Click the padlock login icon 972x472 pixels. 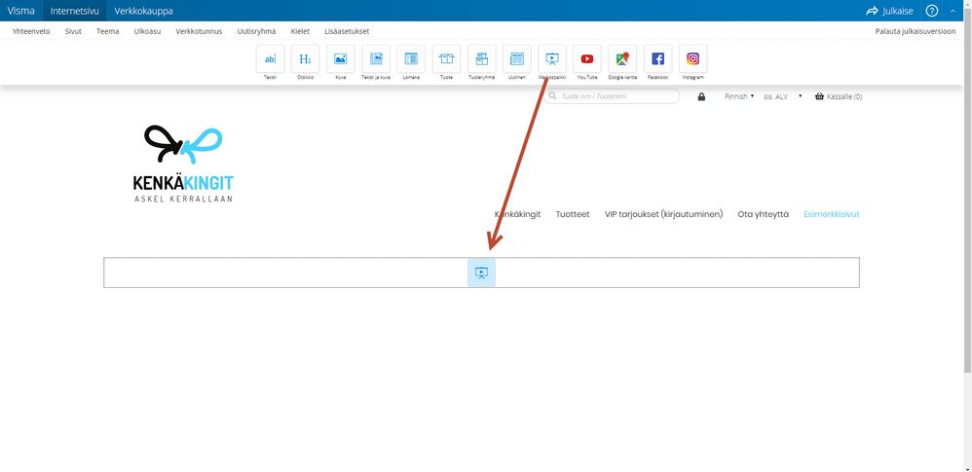tap(701, 96)
